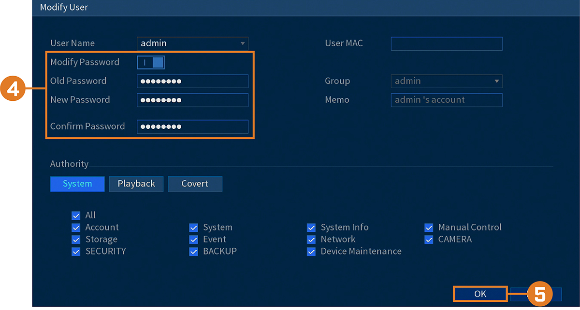Open the User Name dropdown
The width and height of the screenshot is (580, 310).
click(192, 43)
